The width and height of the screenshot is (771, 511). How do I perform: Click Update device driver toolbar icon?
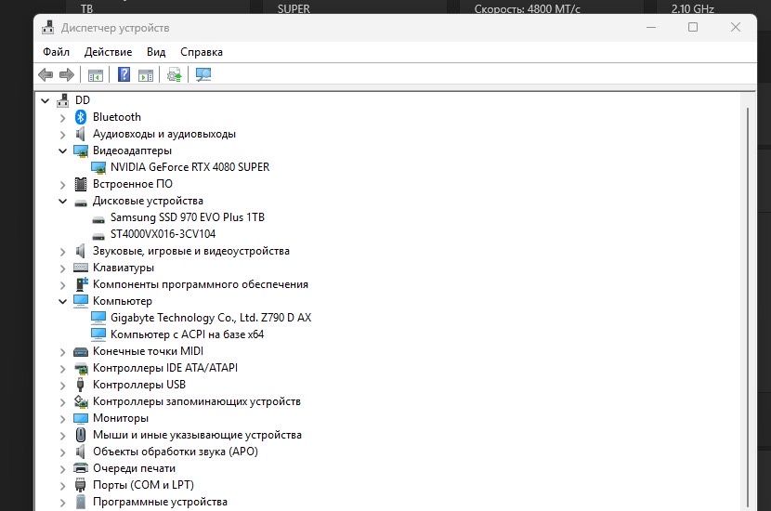point(174,74)
